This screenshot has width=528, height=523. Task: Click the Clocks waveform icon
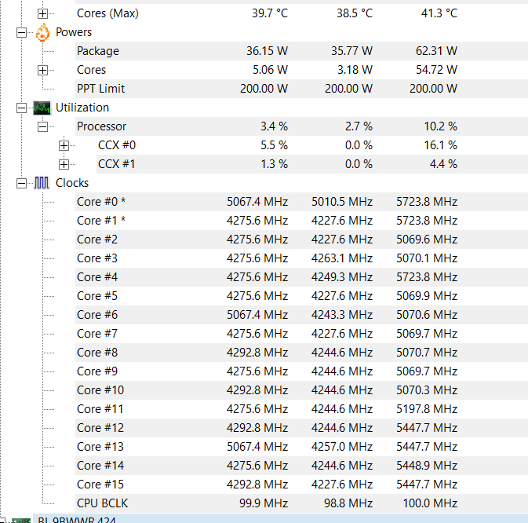pyautogui.click(x=42, y=183)
